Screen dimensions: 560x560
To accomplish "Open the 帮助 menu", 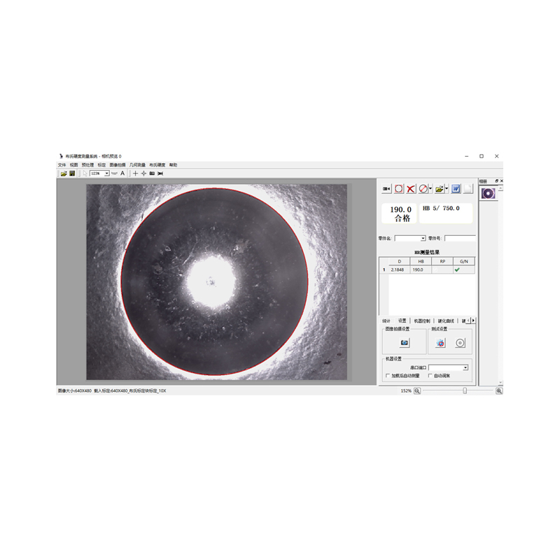I will [x=173, y=165].
